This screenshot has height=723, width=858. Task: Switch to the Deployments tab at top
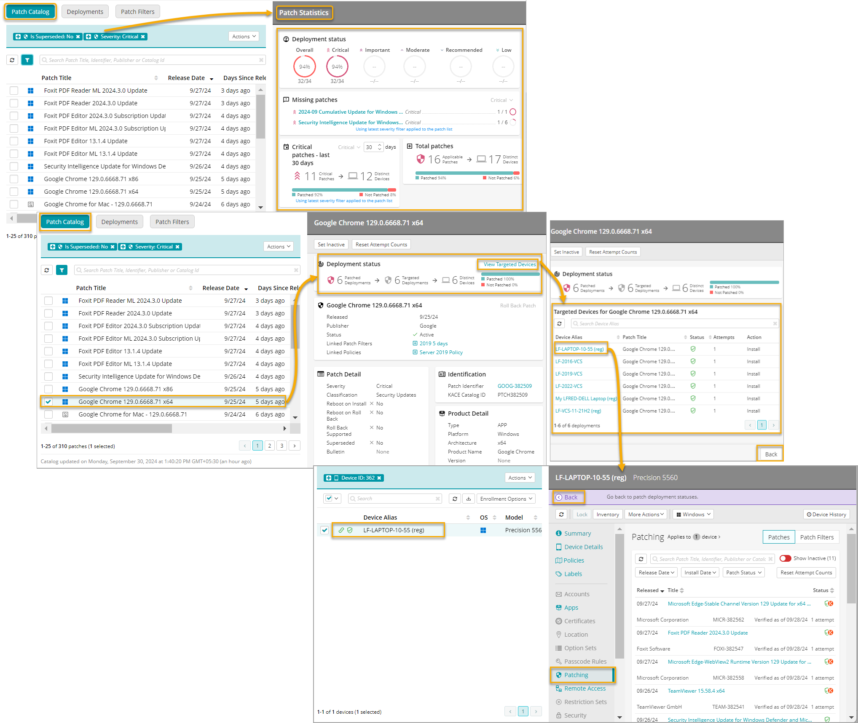(x=85, y=12)
